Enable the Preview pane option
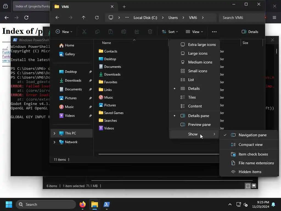This screenshot has height=211, width=281. tap(195, 124)
